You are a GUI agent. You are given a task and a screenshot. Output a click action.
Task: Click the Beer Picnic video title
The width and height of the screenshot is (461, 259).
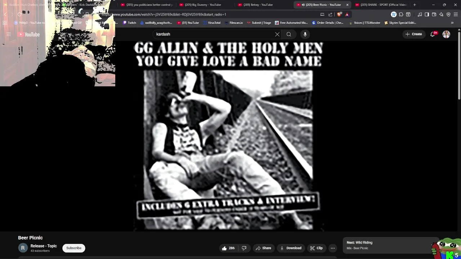click(30, 238)
